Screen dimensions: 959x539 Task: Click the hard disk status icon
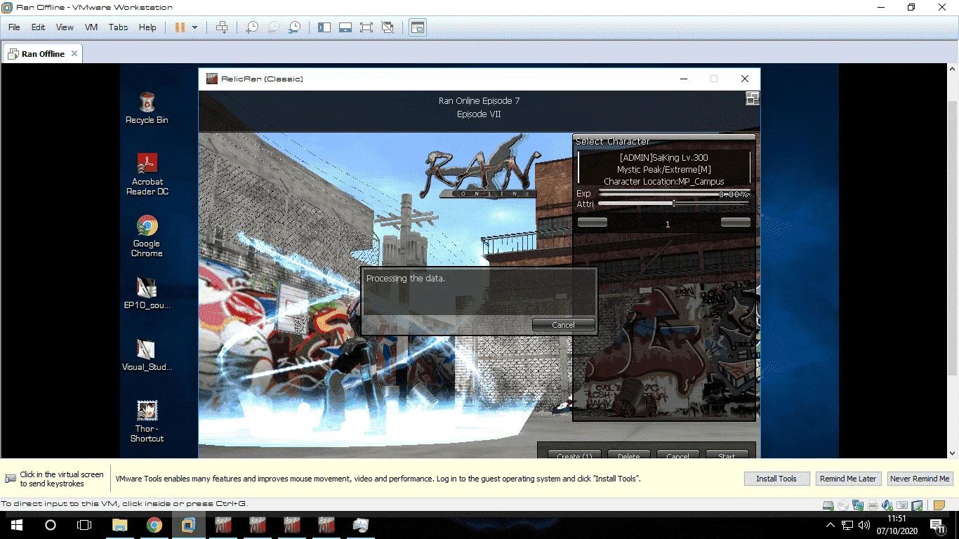point(828,505)
